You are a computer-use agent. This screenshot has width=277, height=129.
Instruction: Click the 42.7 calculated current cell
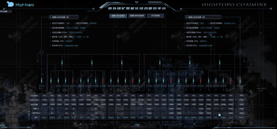[52, 113]
